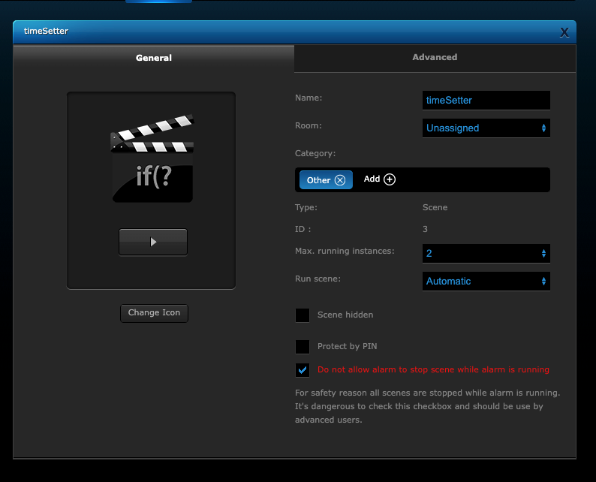The image size is (596, 482).
Task: Click the Other category chip
Action: pos(318,180)
